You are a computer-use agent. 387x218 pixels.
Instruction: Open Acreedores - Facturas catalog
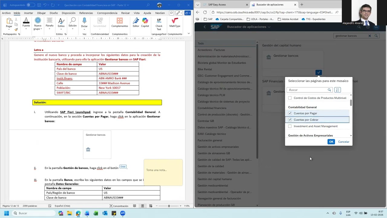point(211,50)
